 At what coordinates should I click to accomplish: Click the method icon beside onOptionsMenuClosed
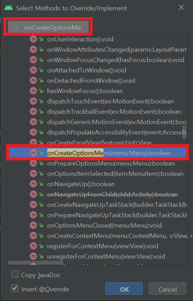(33, 225)
